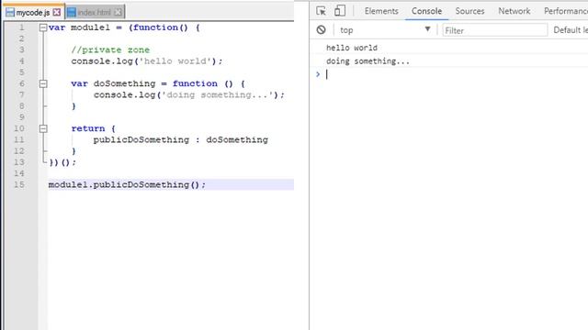Collapse the return block fold on line 10
The height and width of the screenshot is (330, 588).
point(43,128)
